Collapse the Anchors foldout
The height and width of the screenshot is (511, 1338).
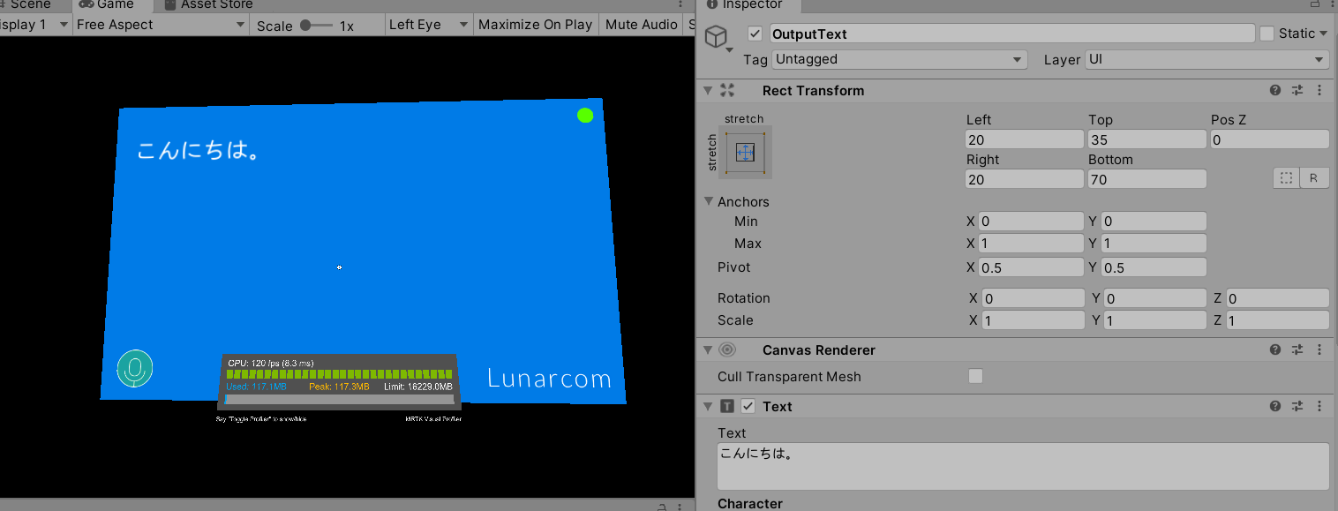click(x=709, y=201)
